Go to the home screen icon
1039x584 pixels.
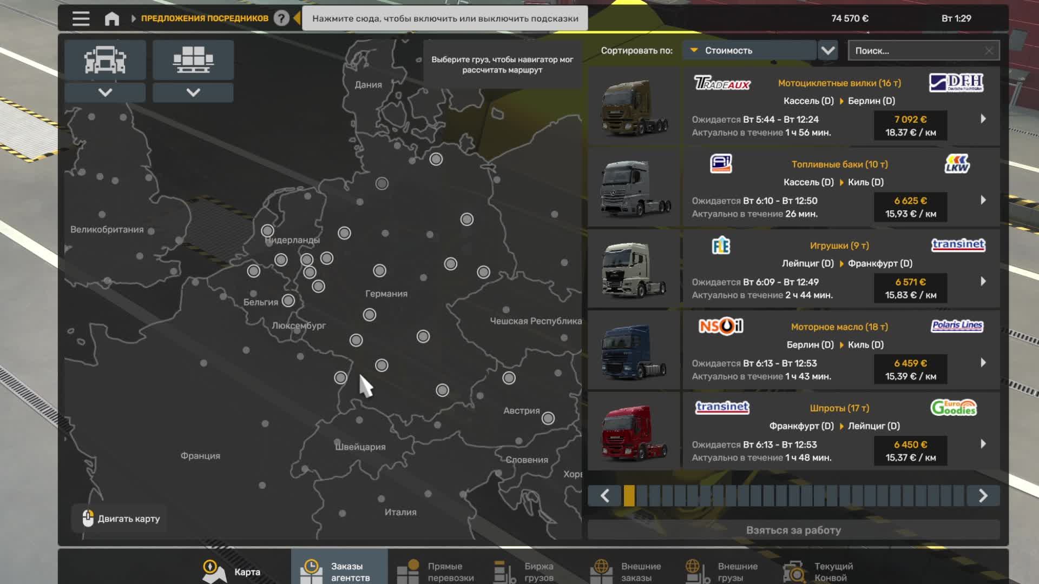pyautogui.click(x=111, y=18)
